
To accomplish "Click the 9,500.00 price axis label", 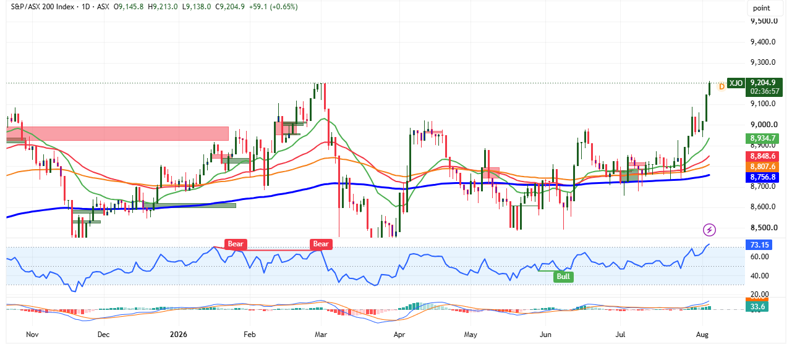I will click(764, 21).
